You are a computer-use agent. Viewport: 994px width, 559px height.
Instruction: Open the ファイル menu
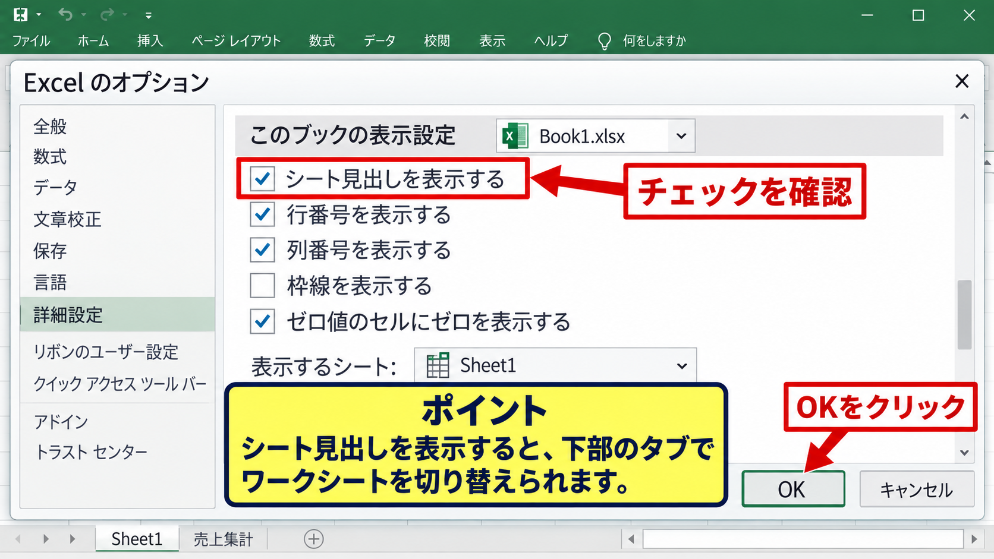tap(31, 41)
